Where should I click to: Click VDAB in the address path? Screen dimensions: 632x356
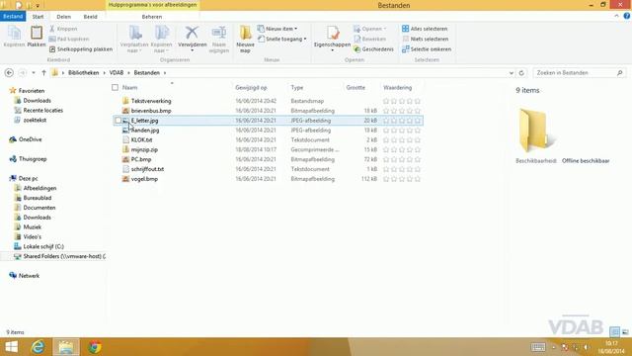[x=117, y=72]
